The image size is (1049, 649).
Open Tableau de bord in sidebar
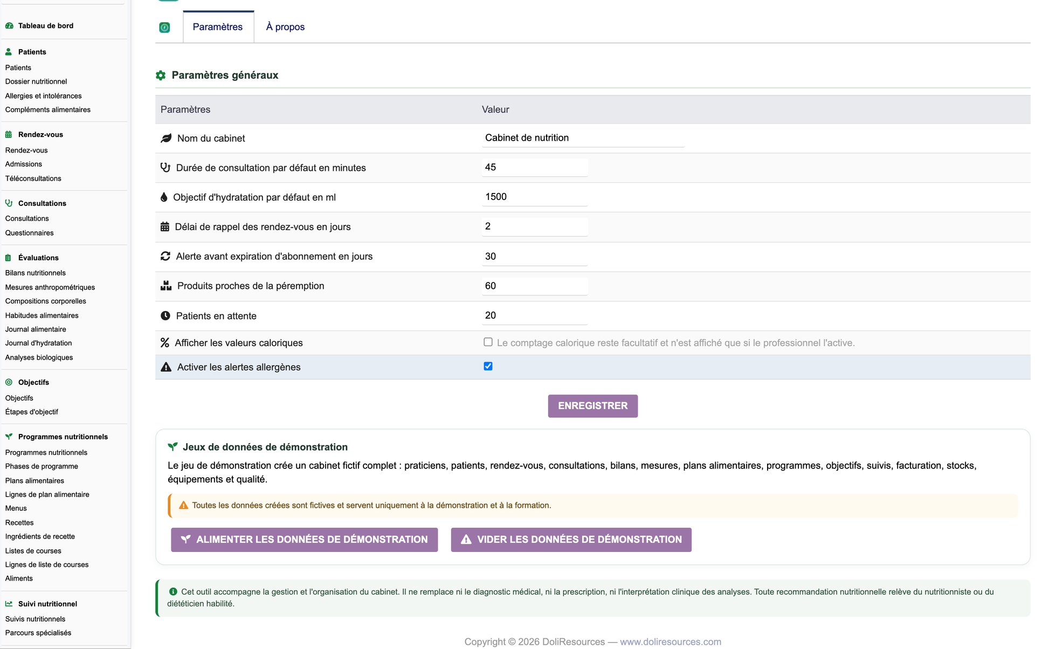click(x=46, y=25)
